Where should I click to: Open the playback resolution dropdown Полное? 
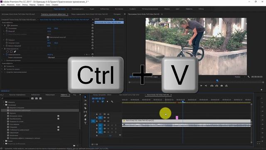click(x=240, y=77)
